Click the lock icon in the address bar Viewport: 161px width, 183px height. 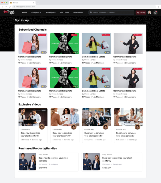point(14,7)
